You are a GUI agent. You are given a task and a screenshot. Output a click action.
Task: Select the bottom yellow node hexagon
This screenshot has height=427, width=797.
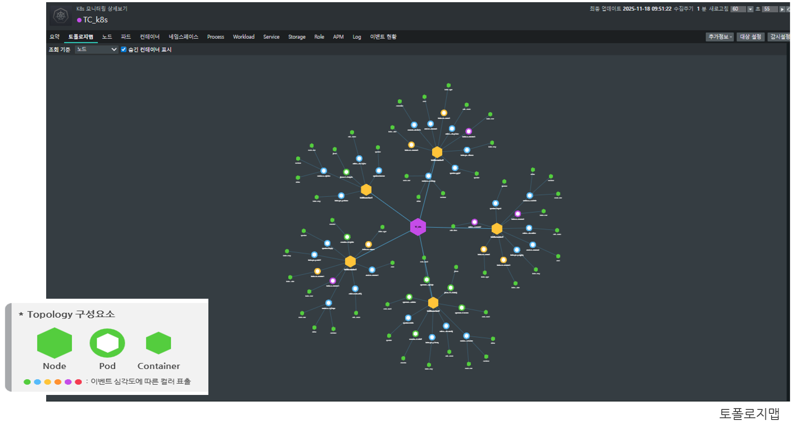pyautogui.click(x=433, y=303)
